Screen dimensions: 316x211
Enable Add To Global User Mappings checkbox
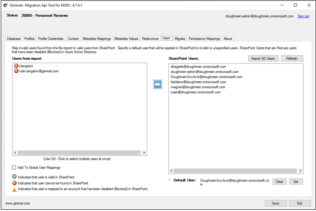[14, 167]
